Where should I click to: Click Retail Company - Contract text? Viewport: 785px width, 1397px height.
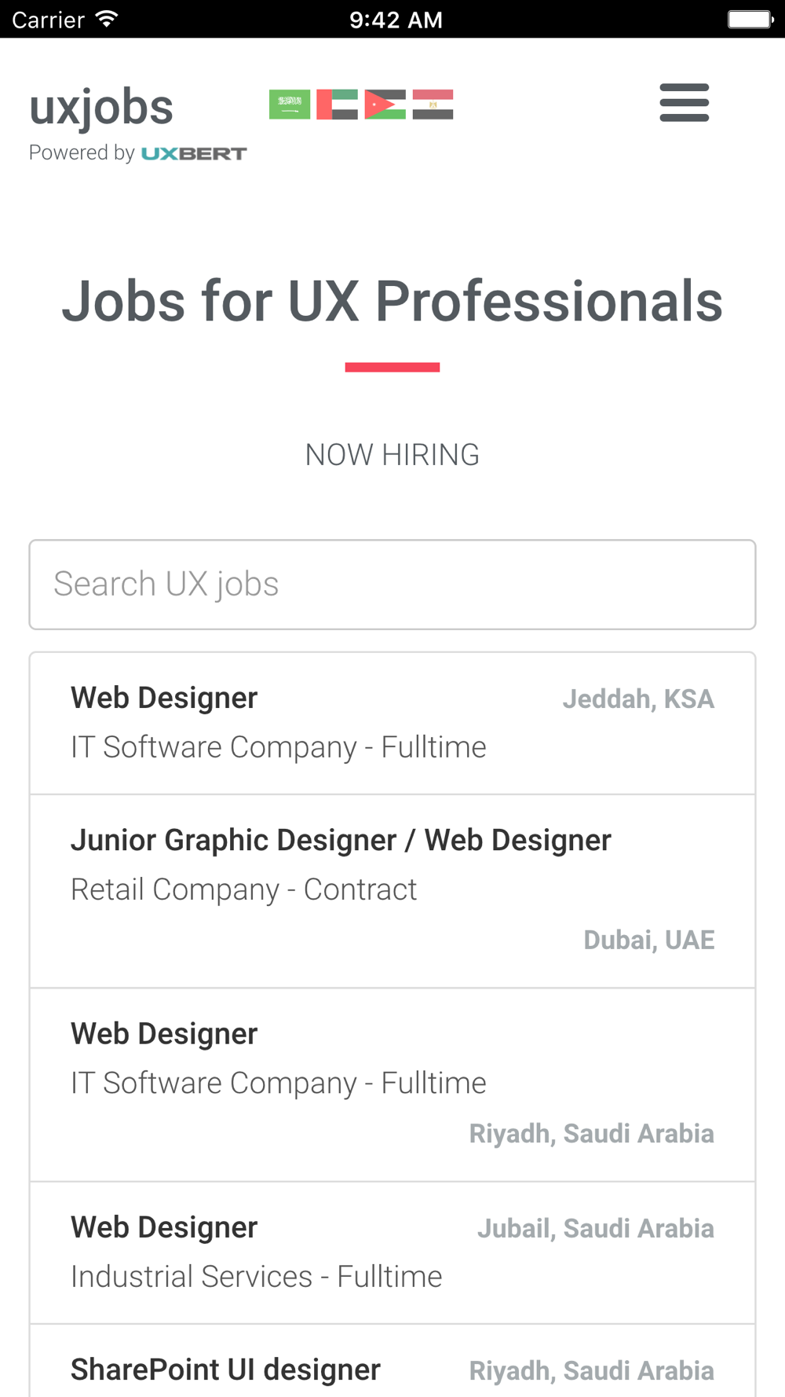(244, 889)
